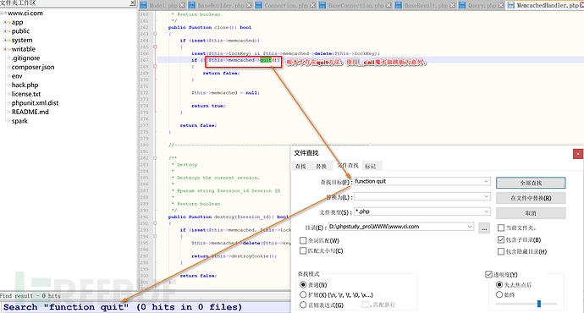Expand the app folder in the tree
Viewport: 584px width, 313px height.
pos(5,22)
